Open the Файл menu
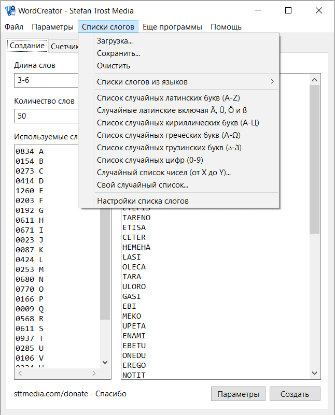The height and width of the screenshot is (415, 335). [x=14, y=27]
